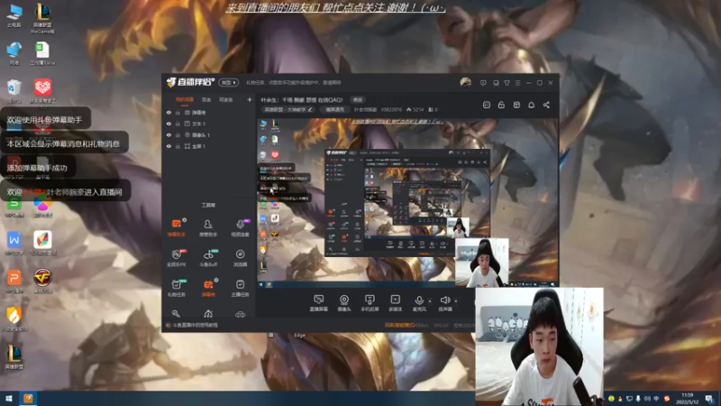Open the 礼物任务 gift task tool
This screenshot has height=406, width=721.
[177, 288]
